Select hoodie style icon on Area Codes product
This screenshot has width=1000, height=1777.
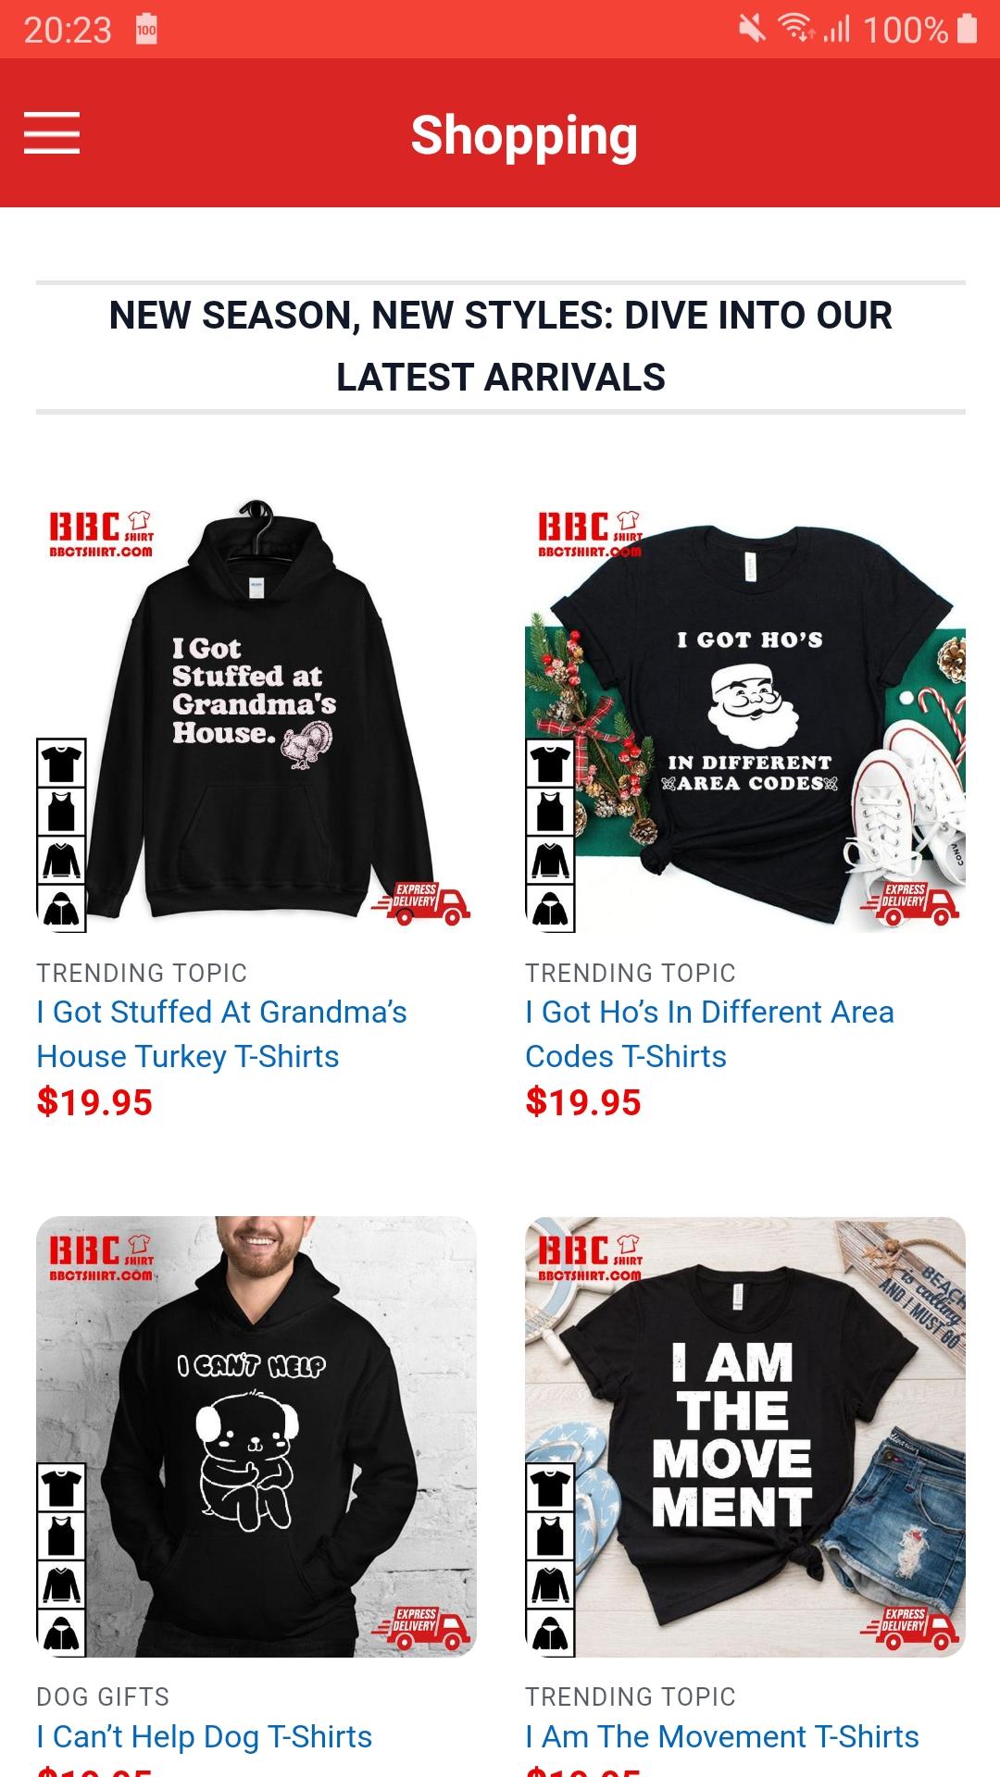(550, 909)
